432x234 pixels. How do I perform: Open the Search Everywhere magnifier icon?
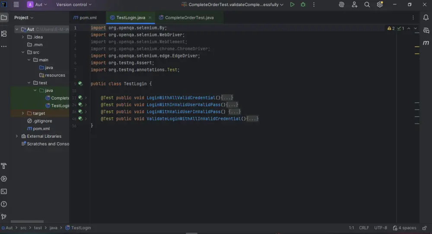[367, 5]
